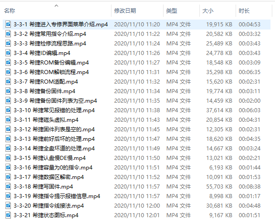Image resolution: width=275 pixels, height=224 pixels.
Task: Click the video icon for 3-3-13 希捷前好后坏的处理
Action: 8,139
